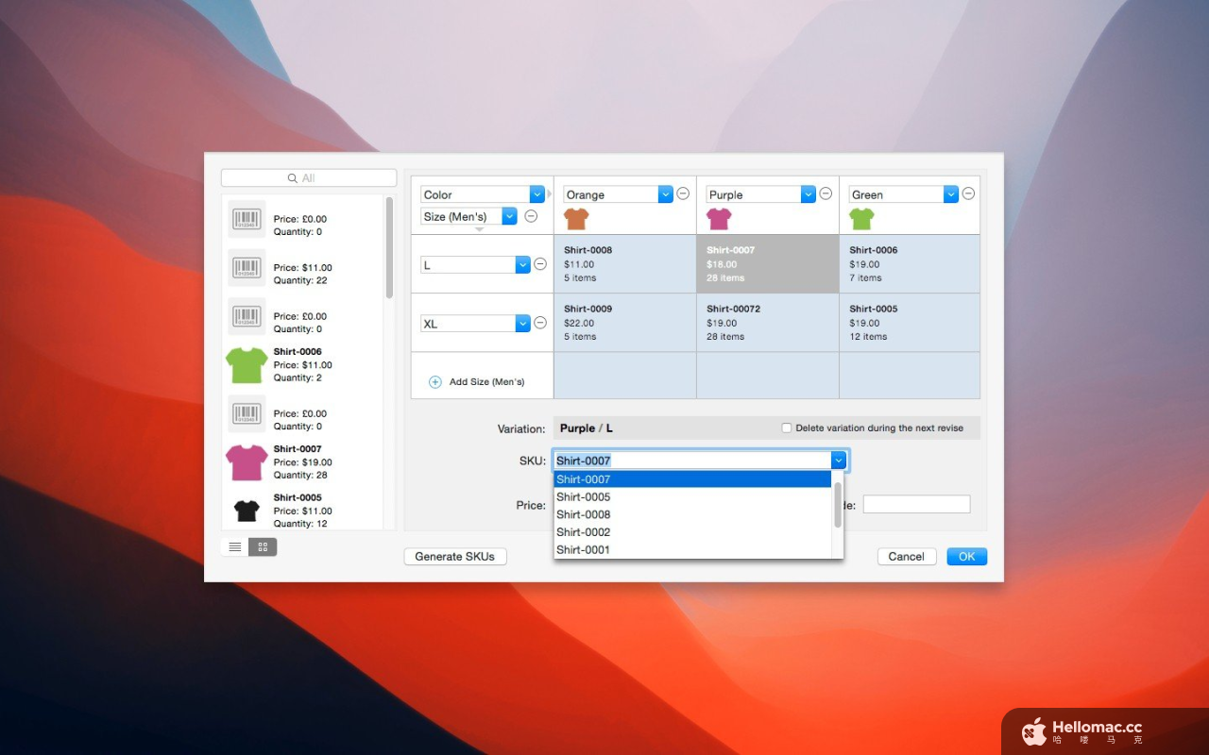Image resolution: width=1209 pixels, height=755 pixels.
Task: Select the Shirt-0007 Purple L cell
Action: [768, 264]
